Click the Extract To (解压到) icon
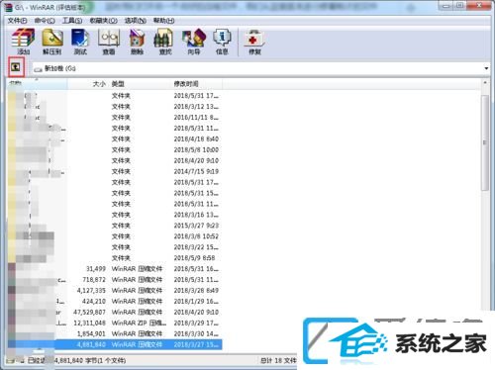This screenshot has height=370, width=495. (52, 42)
